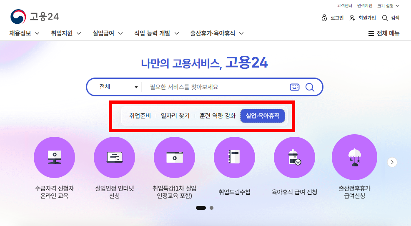Open the 전체 search category dropdown
The height and width of the screenshot is (226, 411).
pyautogui.click(x=118, y=87)
